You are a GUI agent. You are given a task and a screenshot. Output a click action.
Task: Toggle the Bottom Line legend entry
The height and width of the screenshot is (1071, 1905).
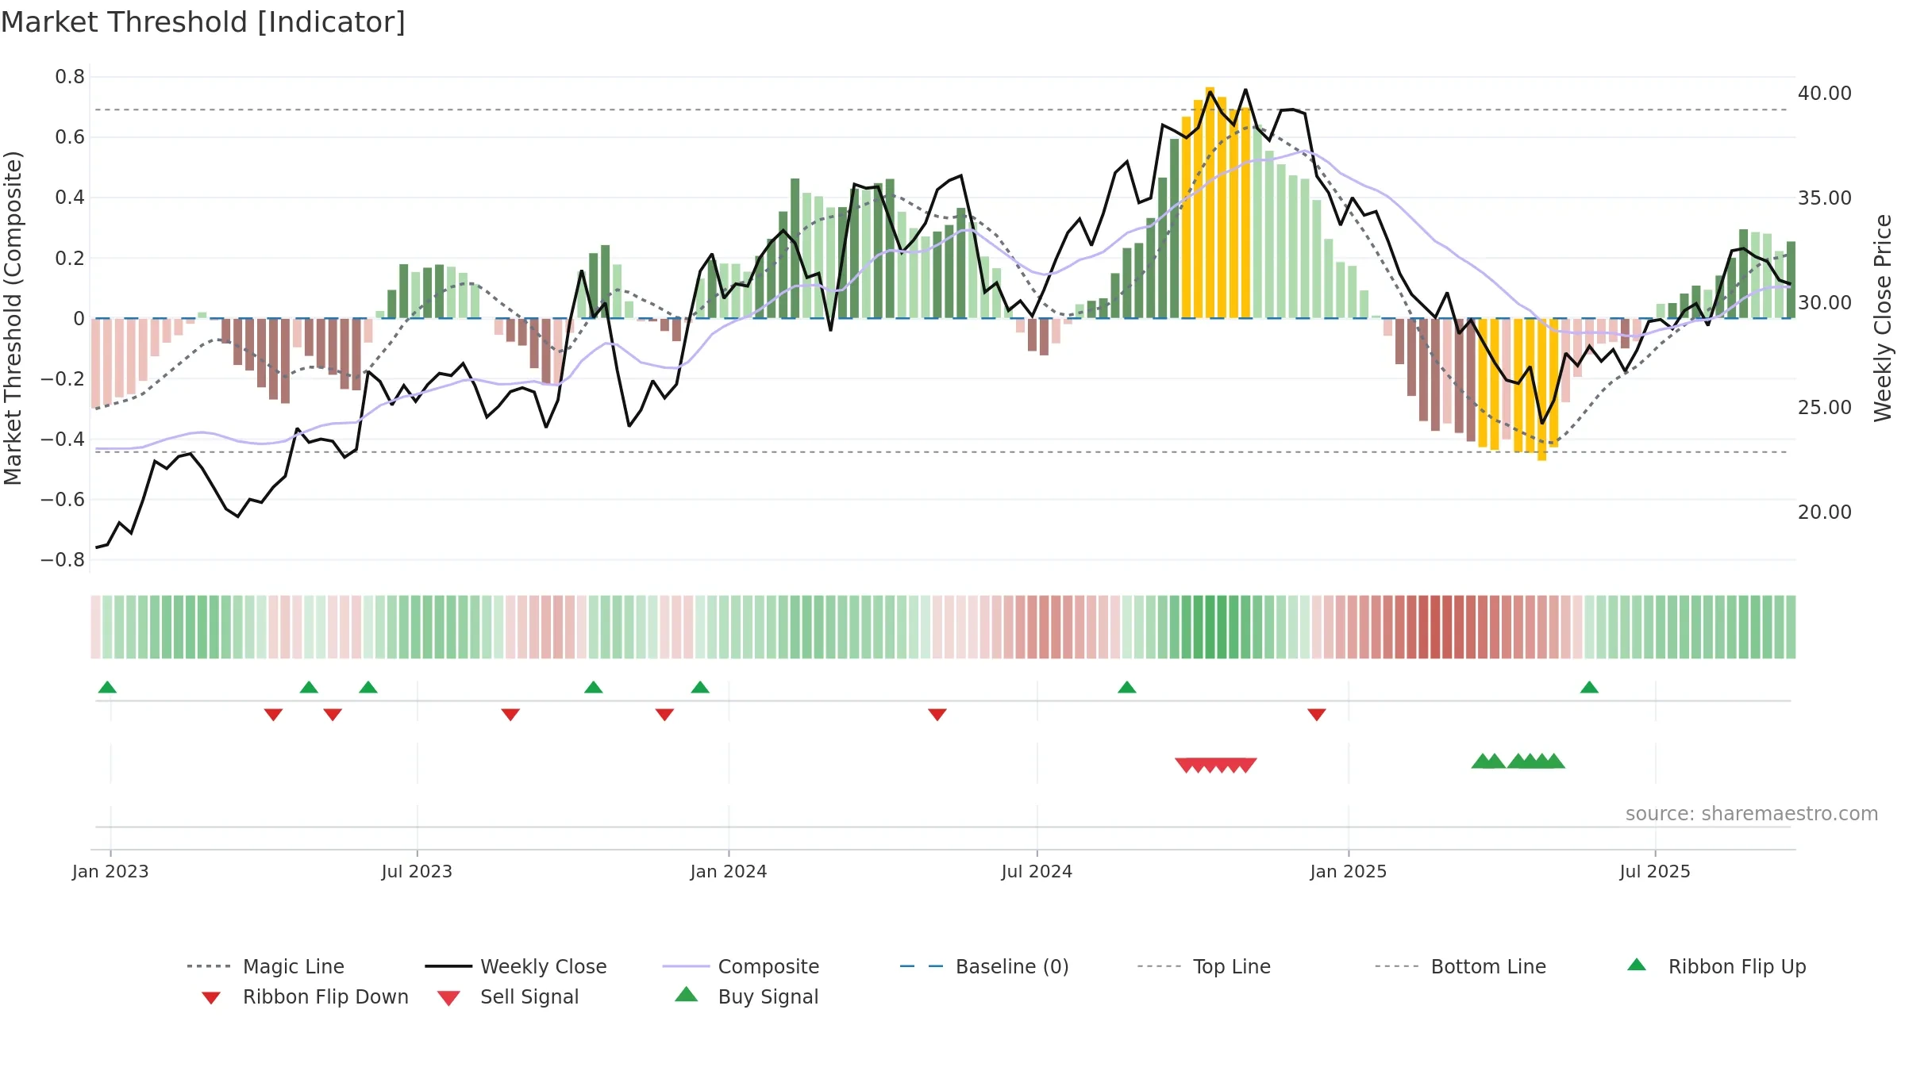click(1460, 966)
